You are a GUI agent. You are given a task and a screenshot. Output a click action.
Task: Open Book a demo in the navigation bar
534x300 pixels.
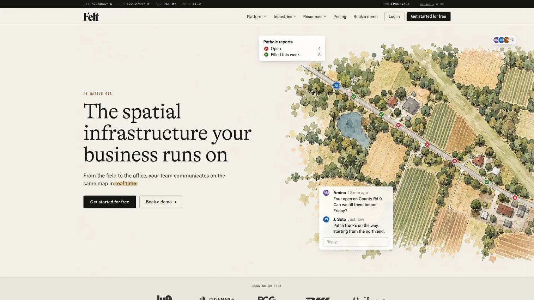(365, 17)
